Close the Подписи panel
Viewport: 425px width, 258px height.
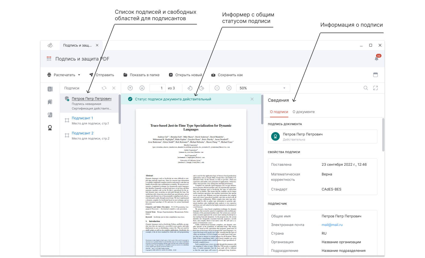click(114, 88)
